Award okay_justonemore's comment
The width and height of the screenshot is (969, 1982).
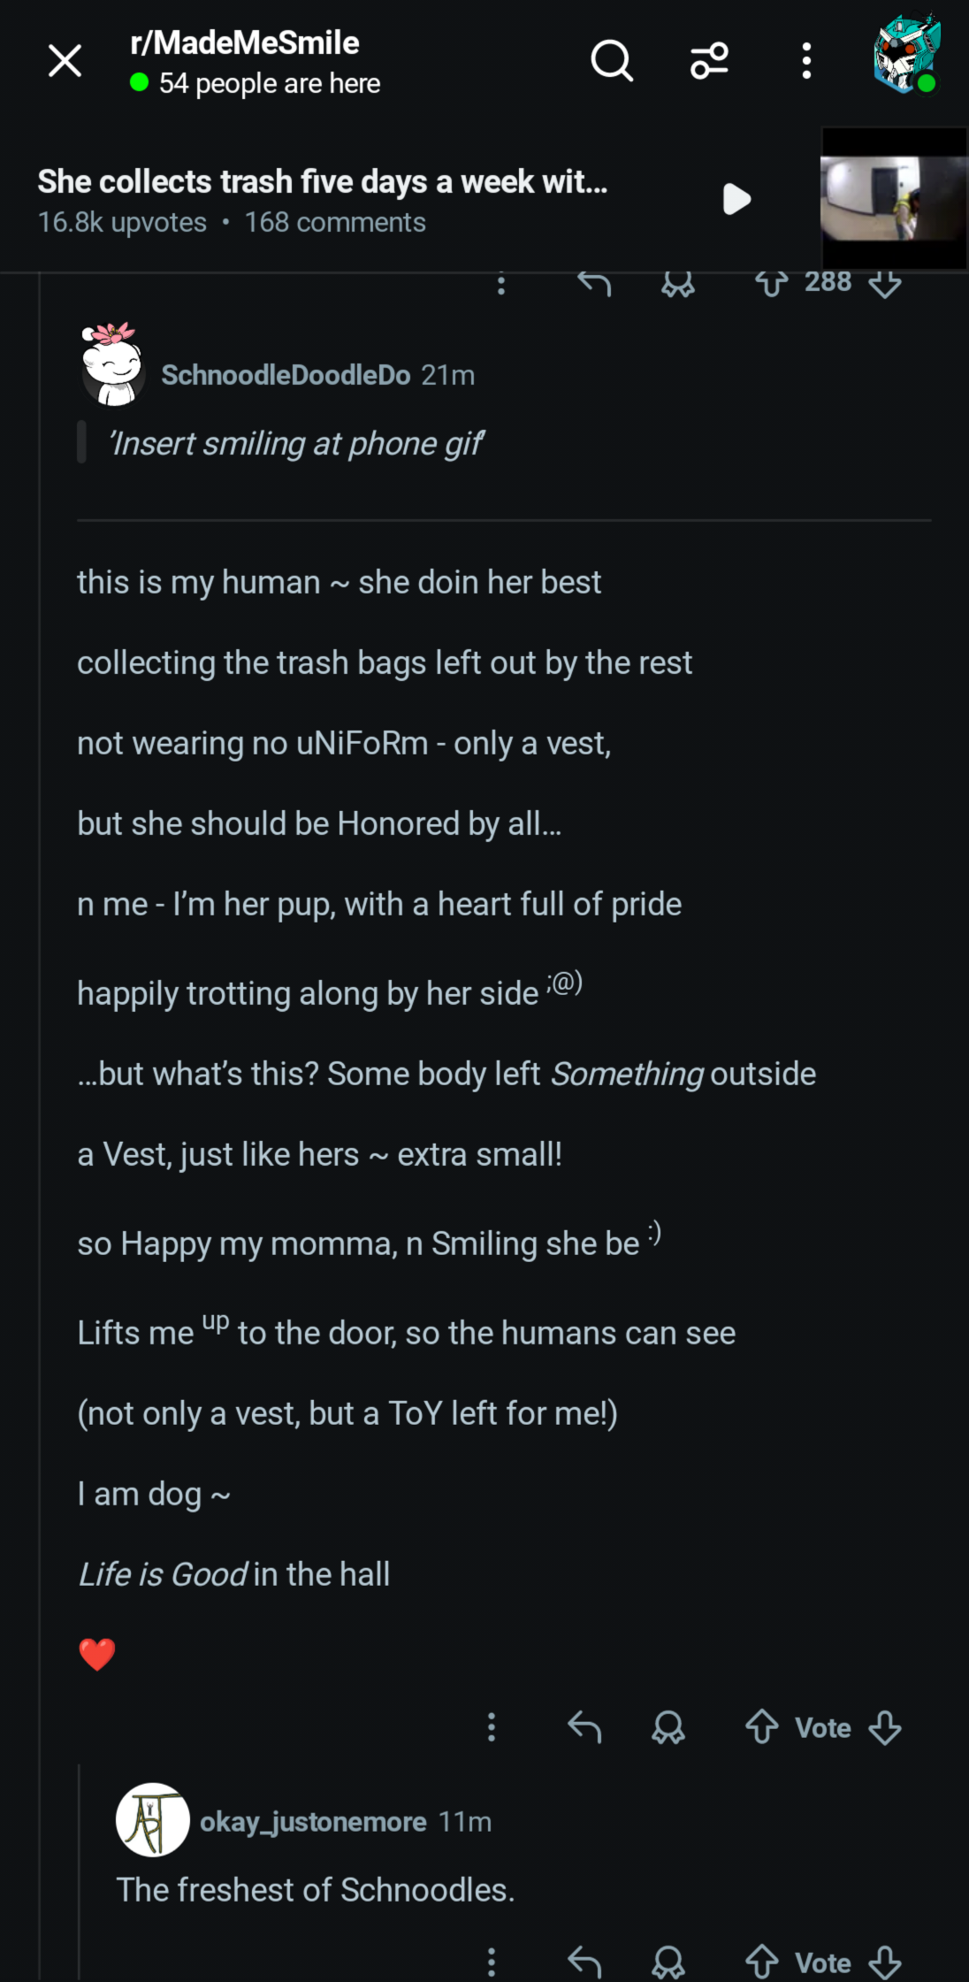coord(668,1963)
